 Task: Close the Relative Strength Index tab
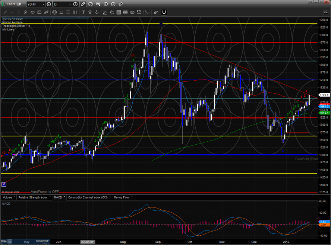[x=50, y=197]
